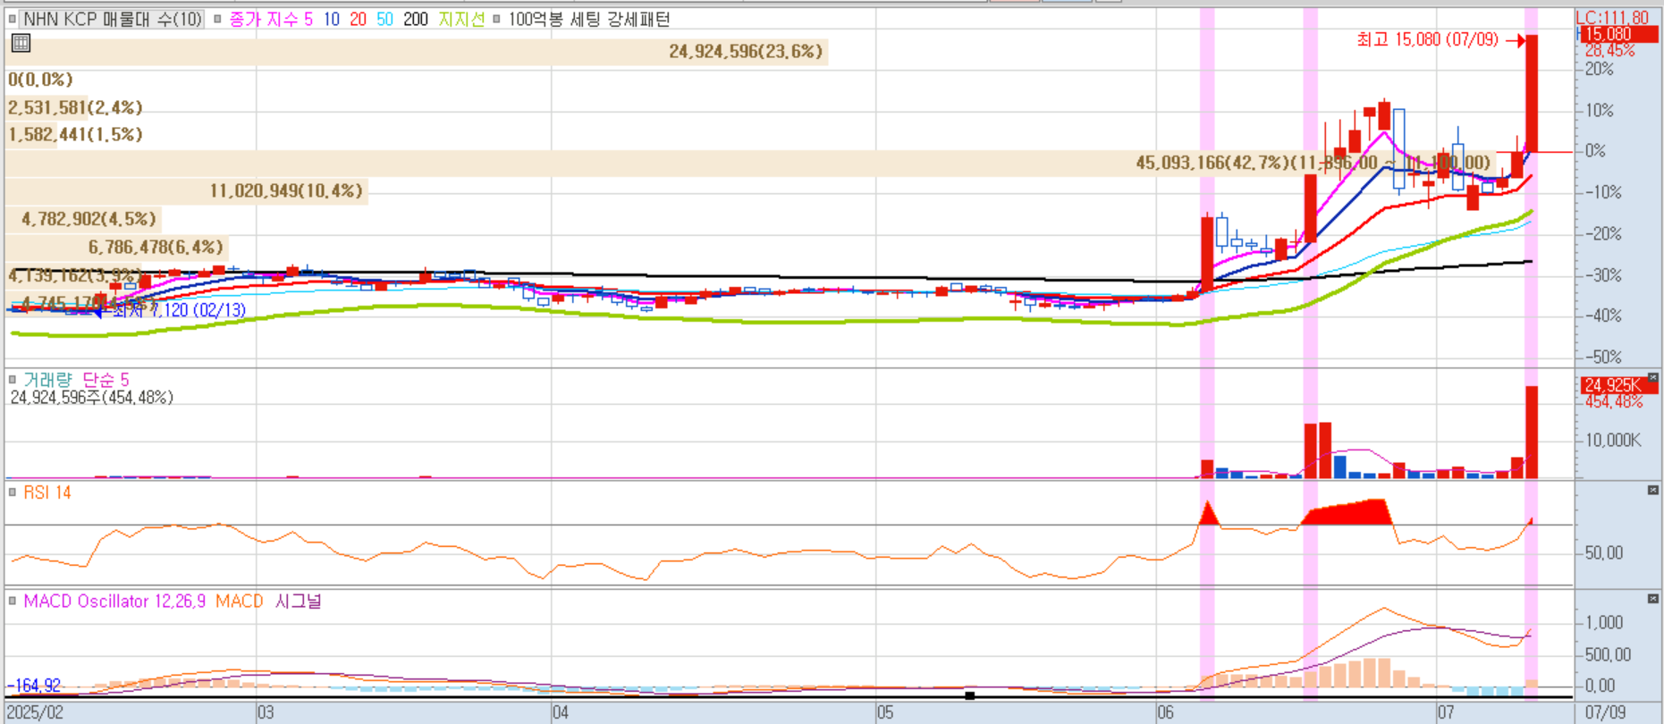Click the 10-day moving average label
Viewport: 1664px width, 724px height.
pos(332,19)
